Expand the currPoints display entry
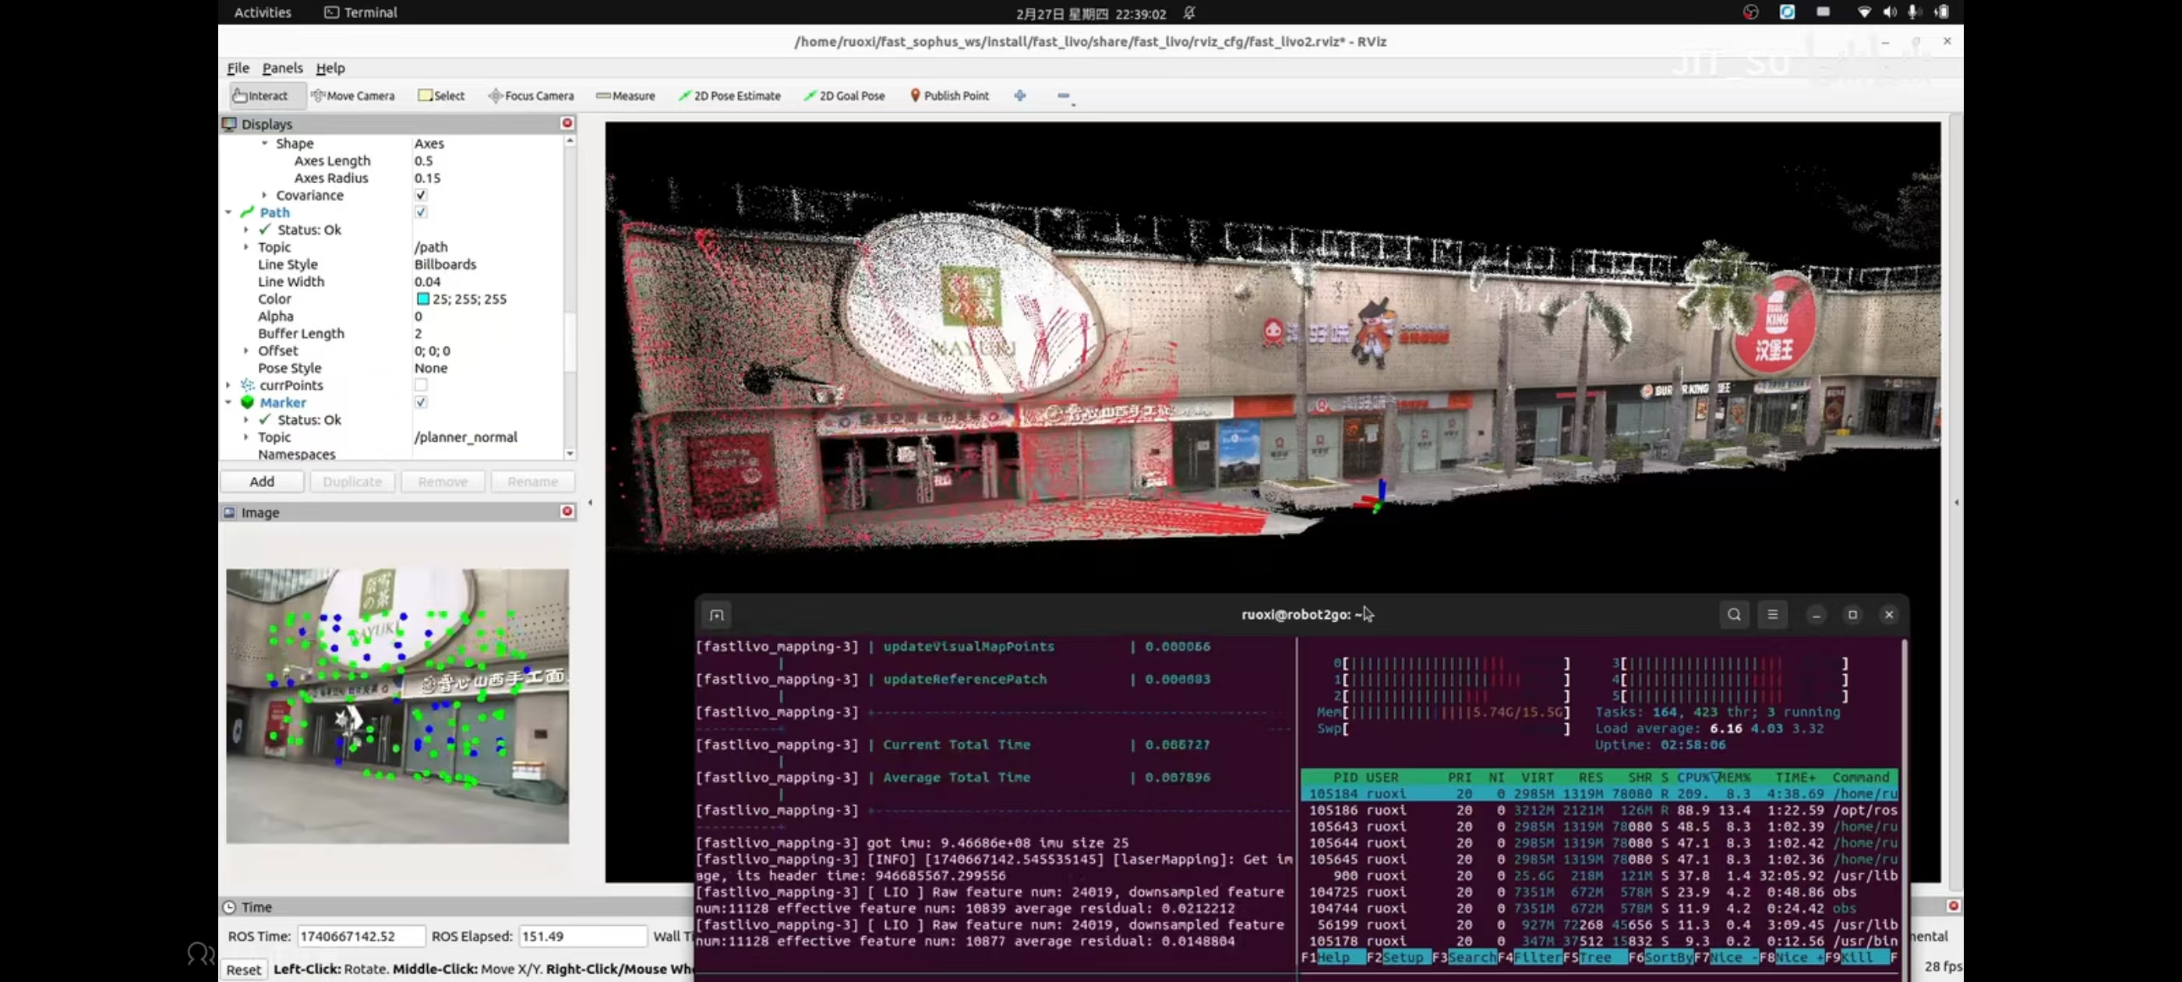 228,385
